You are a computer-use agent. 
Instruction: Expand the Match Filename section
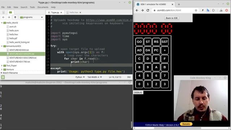click(x=1, y=73)
